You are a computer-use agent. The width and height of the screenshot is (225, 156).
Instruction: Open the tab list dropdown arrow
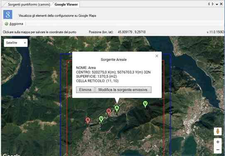(x=217, y=4)
